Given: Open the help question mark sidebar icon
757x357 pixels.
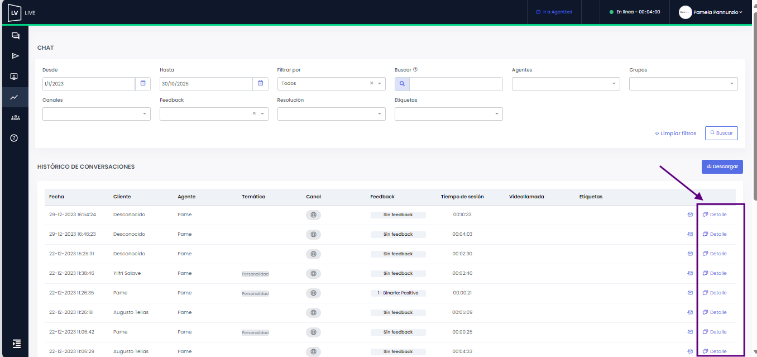Looking at the screenshot, I should click(x=15, y=138).
